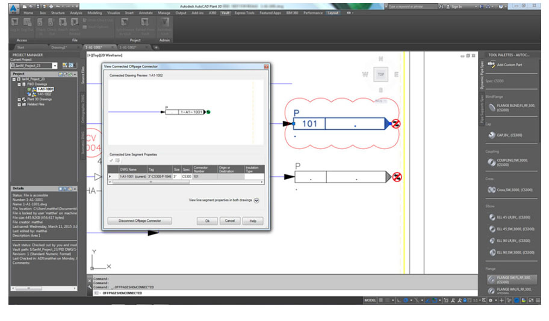The width and height of the screenshot is (549, 321).
Task: Select FLANGE BLIND FL RF 300 palette tool
Action: (512, 108)
